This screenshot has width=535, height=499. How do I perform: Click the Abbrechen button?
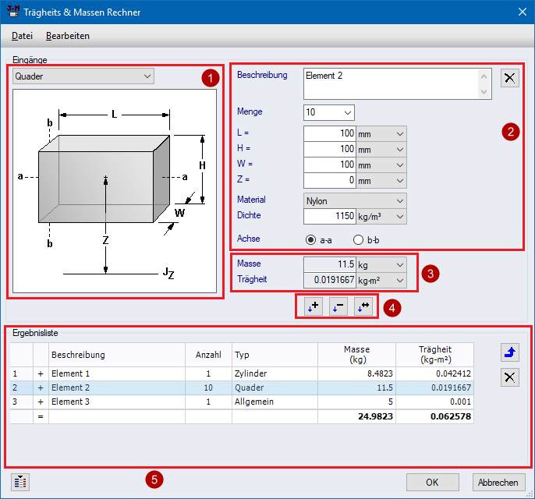click(498, 482)
